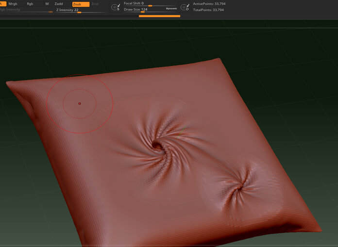
Task: Click the smaller swirl dimple on pillow
Action: point(240,187)
